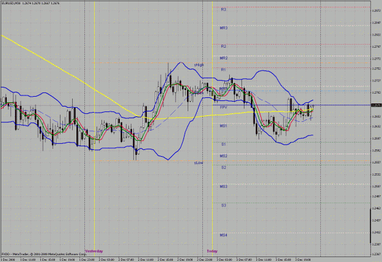This screenshot has width=382, height=262.
Task: Click the MS2 mid-support label
Action: pos(224,156)
